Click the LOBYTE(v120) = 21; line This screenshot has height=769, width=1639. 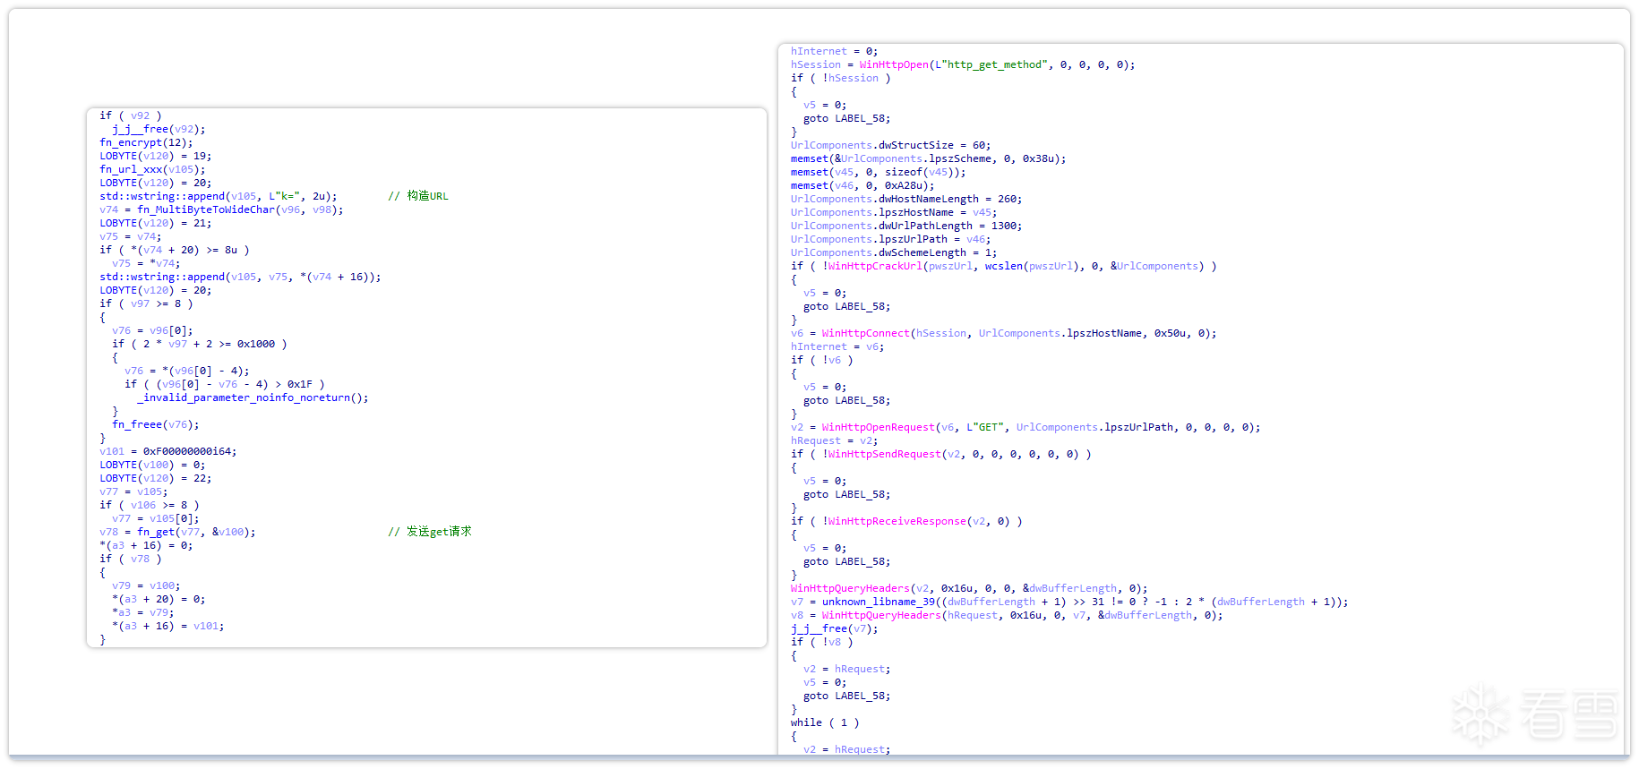point(156,223)
